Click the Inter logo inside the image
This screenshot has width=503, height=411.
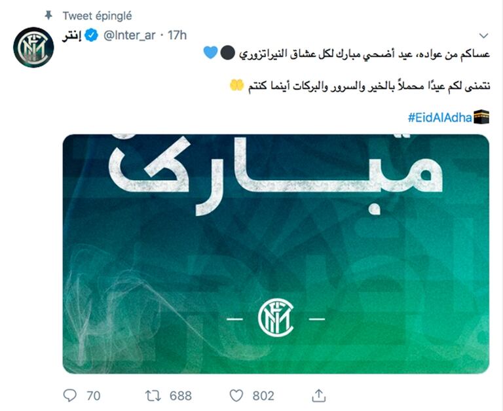coord(276,318)
